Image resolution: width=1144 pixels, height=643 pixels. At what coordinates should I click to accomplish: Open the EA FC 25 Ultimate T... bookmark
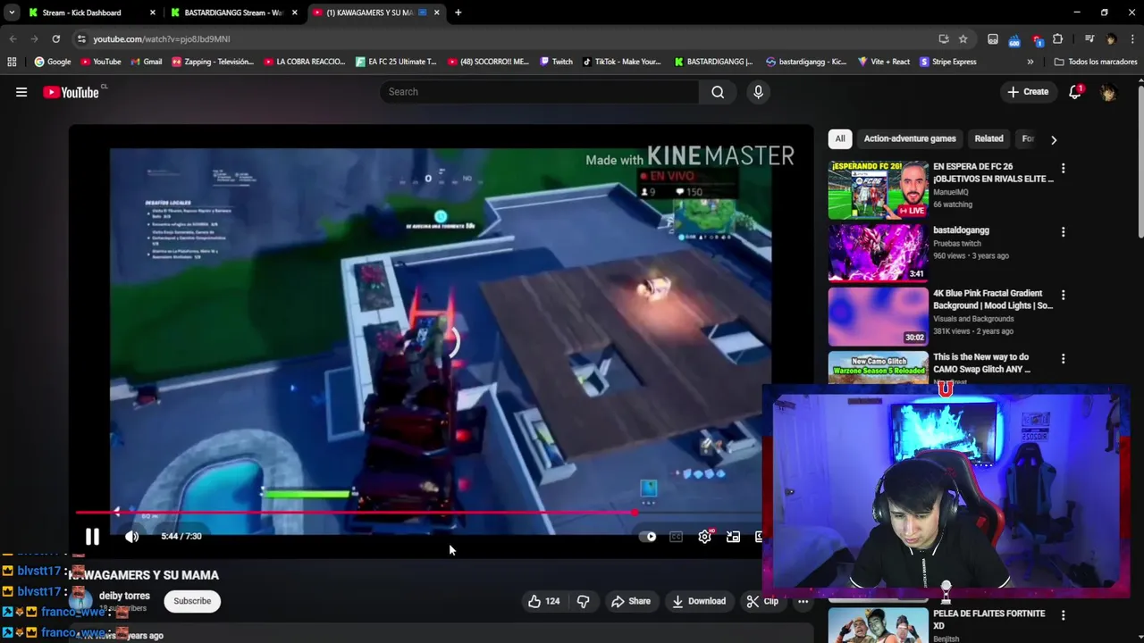click(x=396, y=62)
